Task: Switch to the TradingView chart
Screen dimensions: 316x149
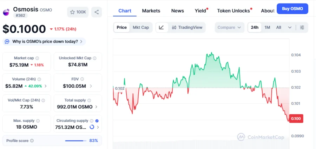Action: (x=187, y=27)
